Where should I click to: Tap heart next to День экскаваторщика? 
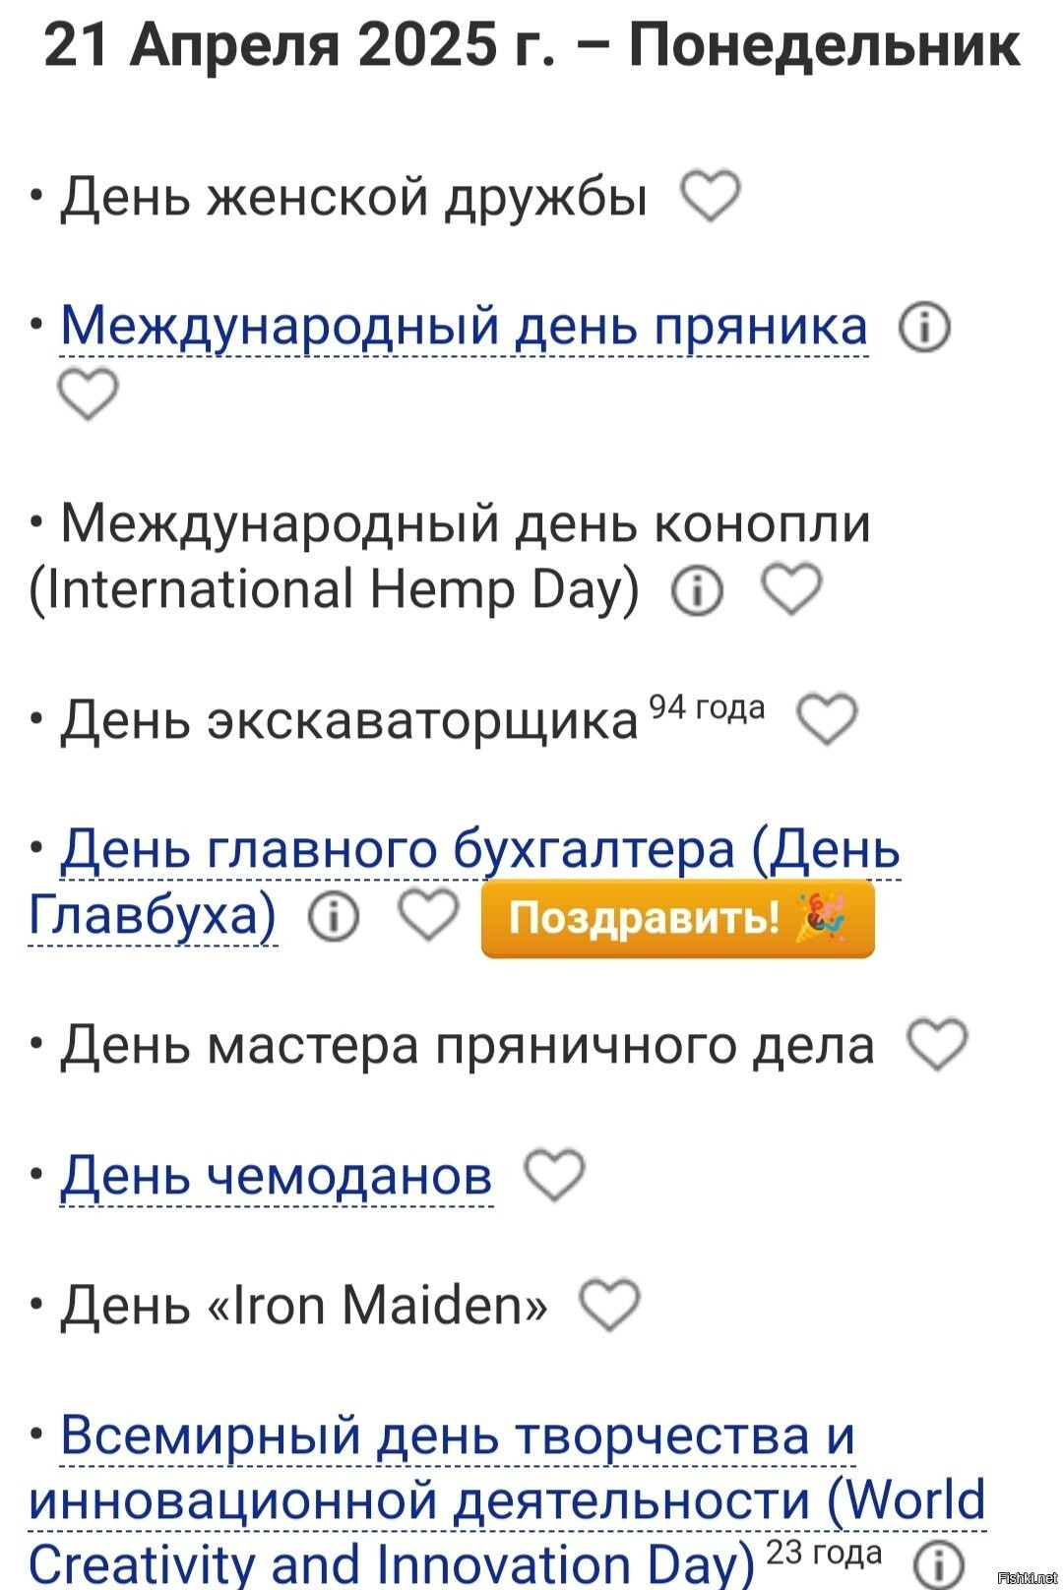point(827,719)
